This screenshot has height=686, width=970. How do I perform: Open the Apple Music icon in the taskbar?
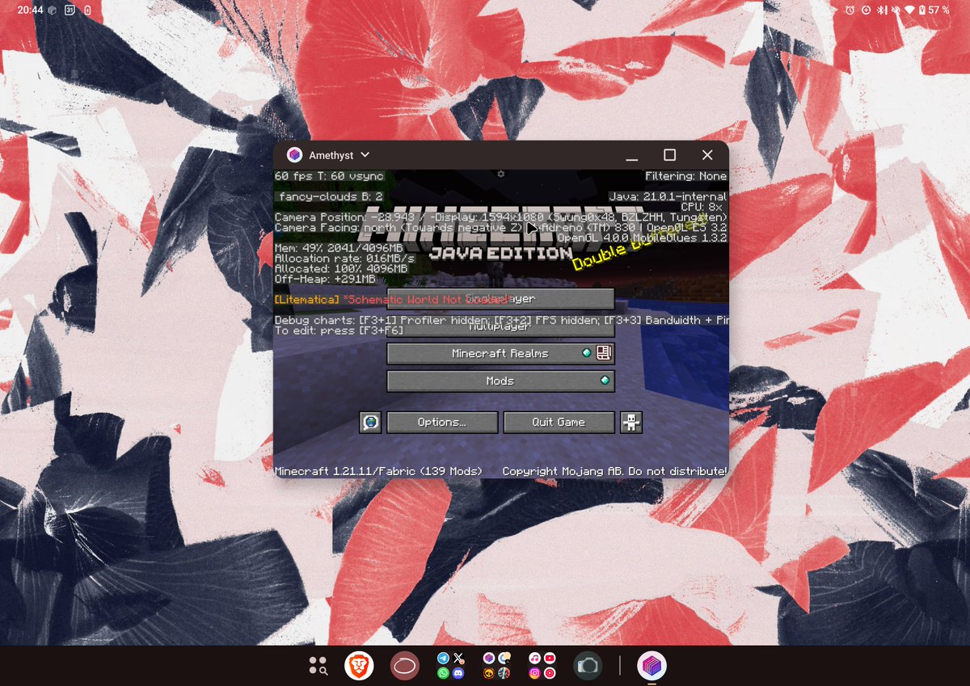tap(534, 659)
